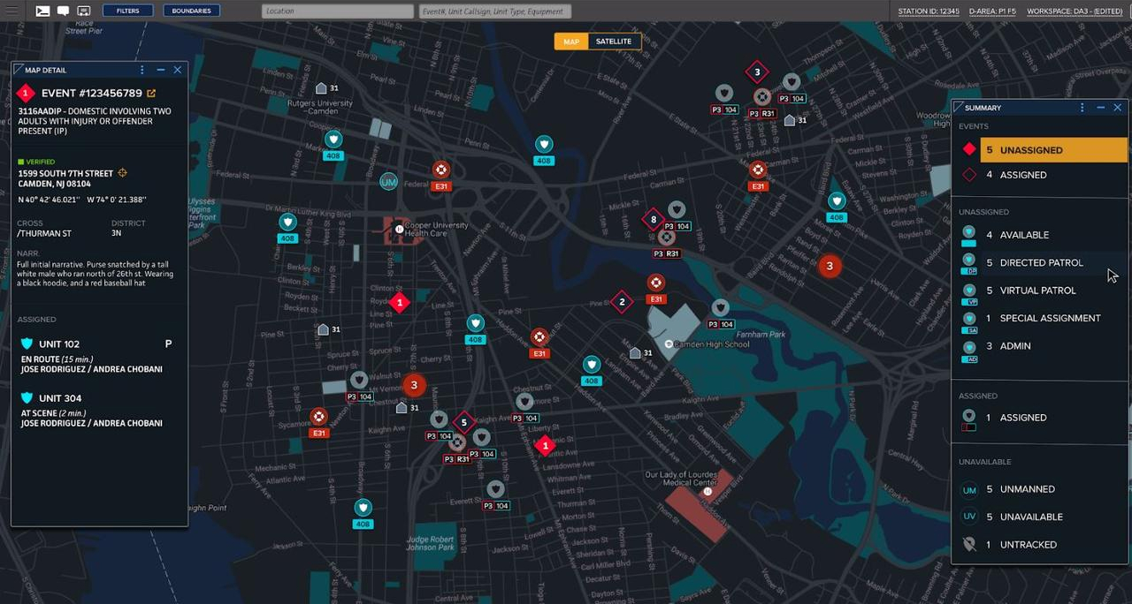The width and height of the screenshot is (1132, 604).
Task: Click the UM unit marker on map
Action: click(x=388, y=181)
